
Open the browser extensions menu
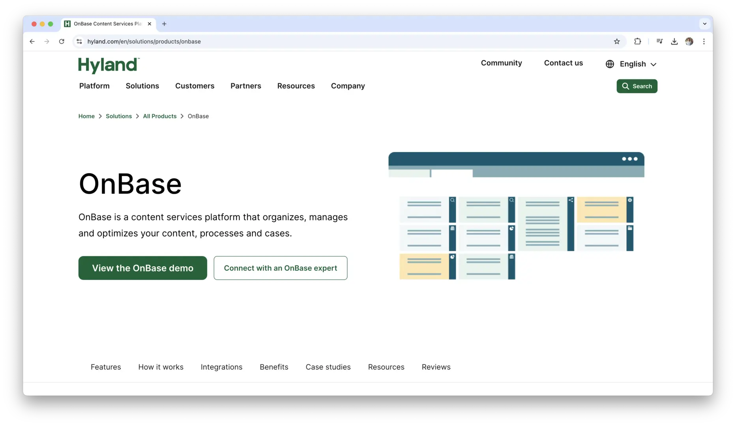pyautogui.click(x=637, y=41)
